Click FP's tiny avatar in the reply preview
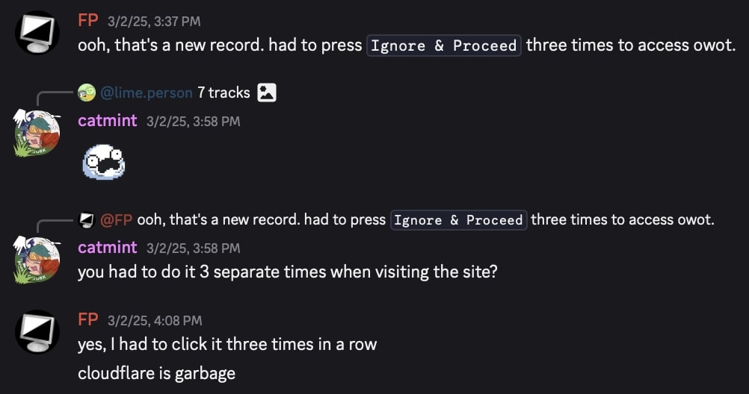The width and height of the screenshot is (749, 394). click(x=87, y=219)
